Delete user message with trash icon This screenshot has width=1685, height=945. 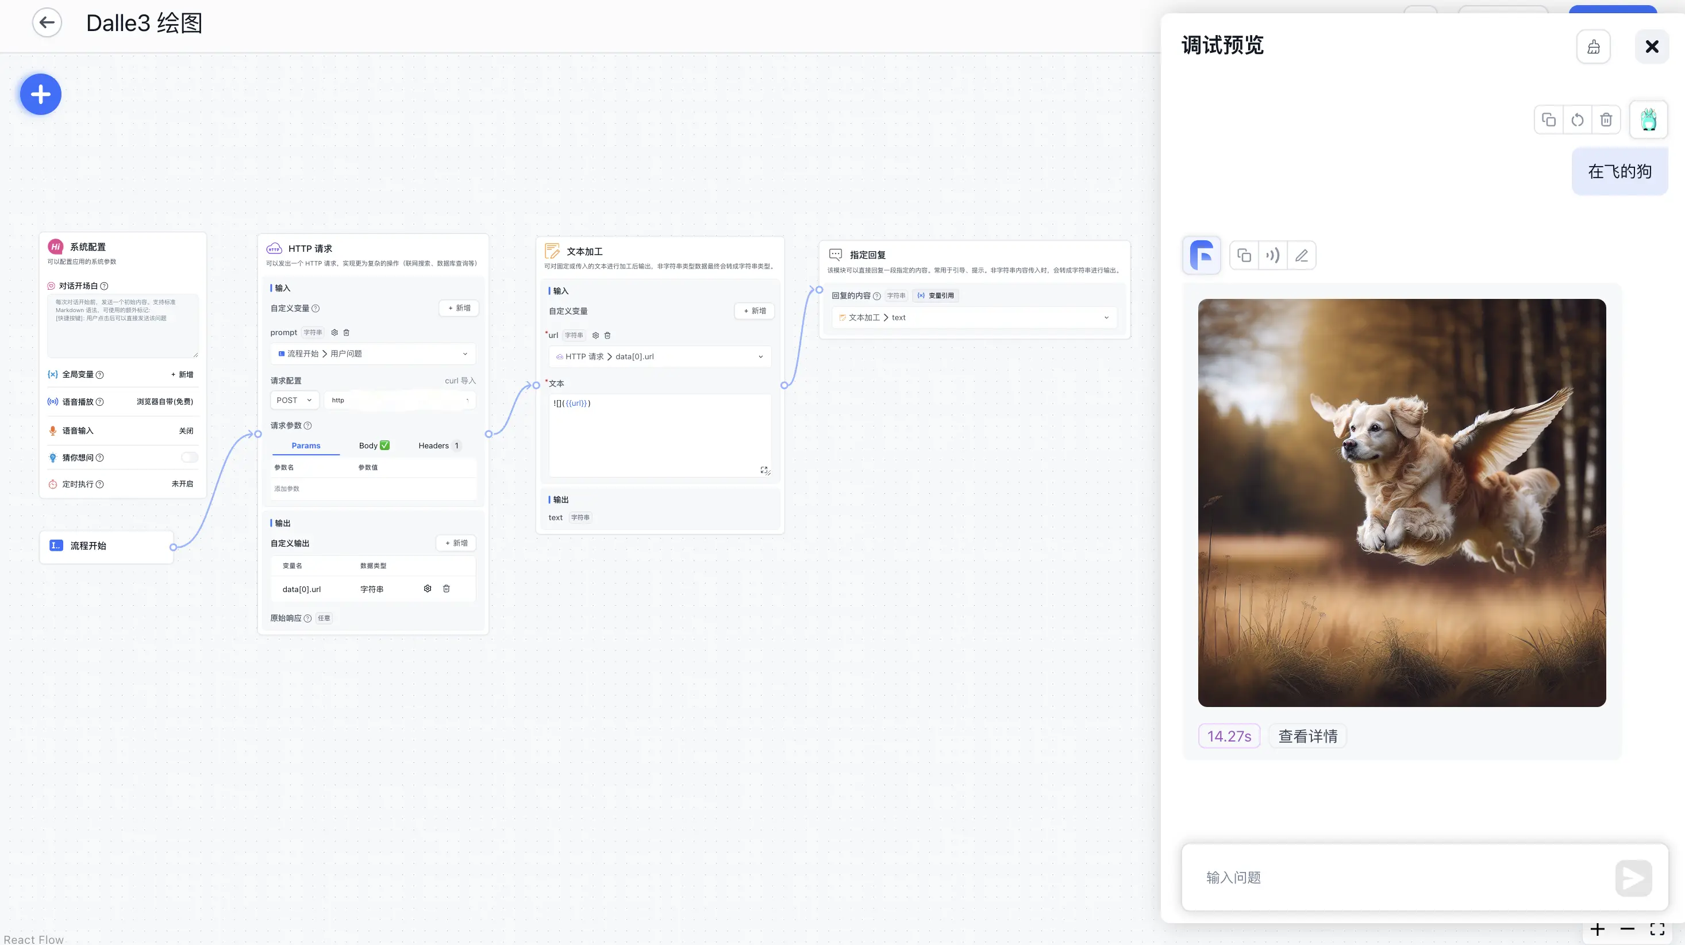[x=1606, y=120]
